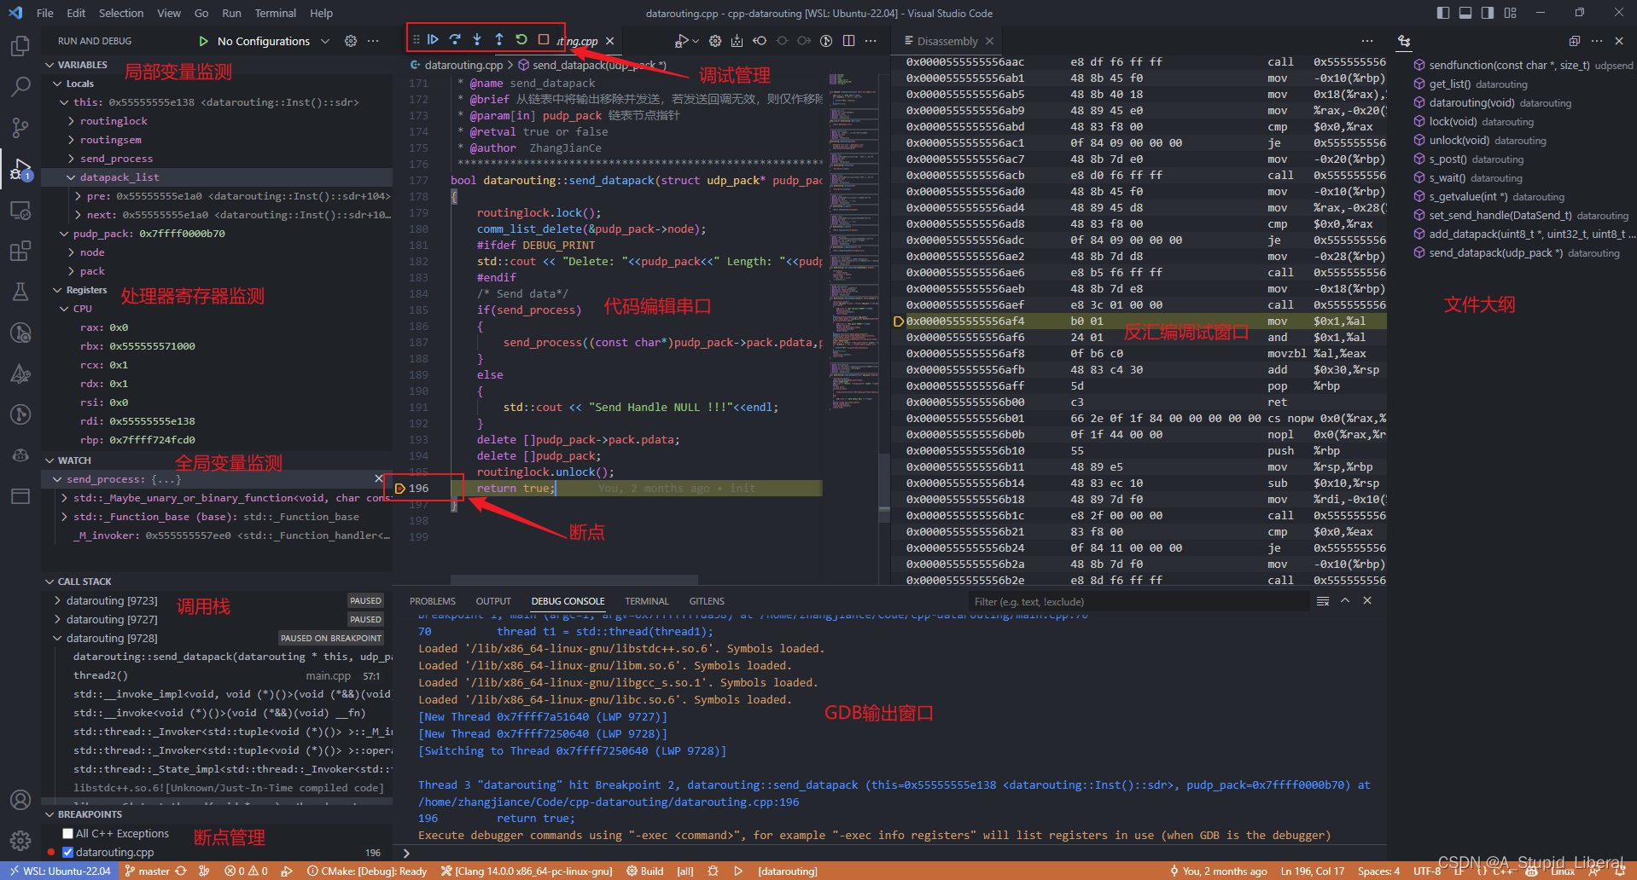The height and width of the screenshot is (880, 1637).
Task: Toggle the datarouting.cpp breakpoint checkbox
Action: point(68,852)
